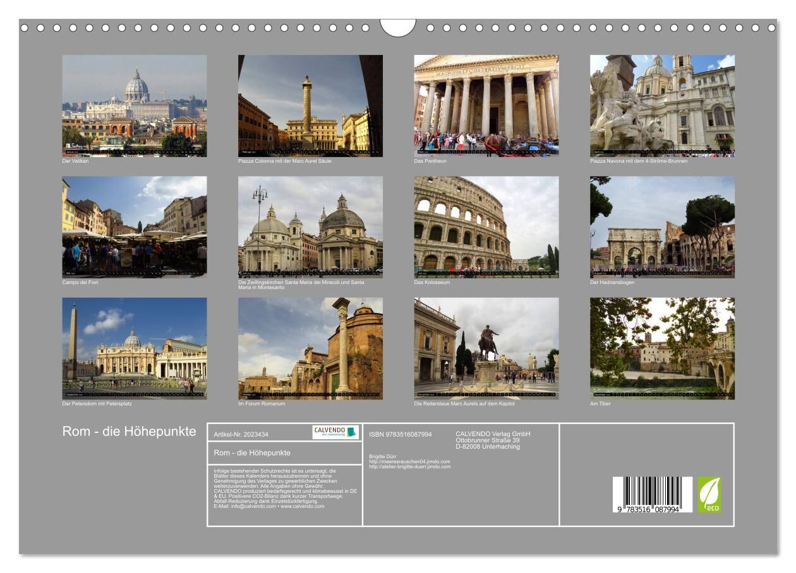Select the twin churches Zwillingskirchen photo
796x573 pixels.
coord(310,227)
